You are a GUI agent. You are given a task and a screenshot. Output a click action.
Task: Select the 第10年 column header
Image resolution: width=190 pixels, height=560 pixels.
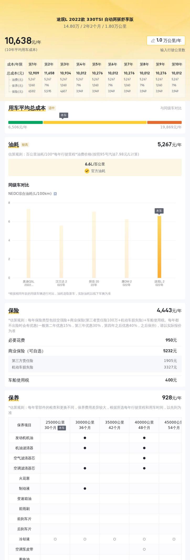[x=177, y=64]
